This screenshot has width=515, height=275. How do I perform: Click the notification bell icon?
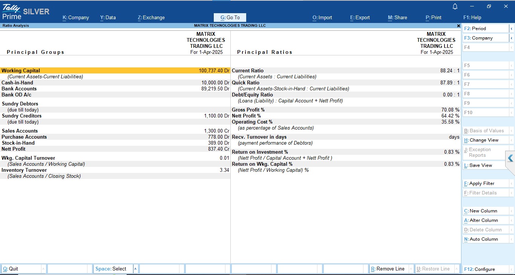tap(455, 6)
